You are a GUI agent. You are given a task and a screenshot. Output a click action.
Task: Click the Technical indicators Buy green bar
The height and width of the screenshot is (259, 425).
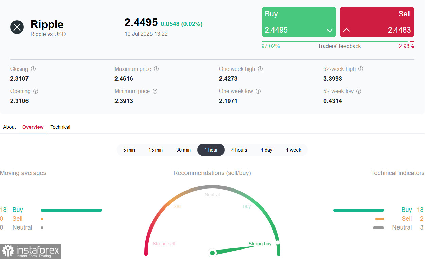[358, 210]
